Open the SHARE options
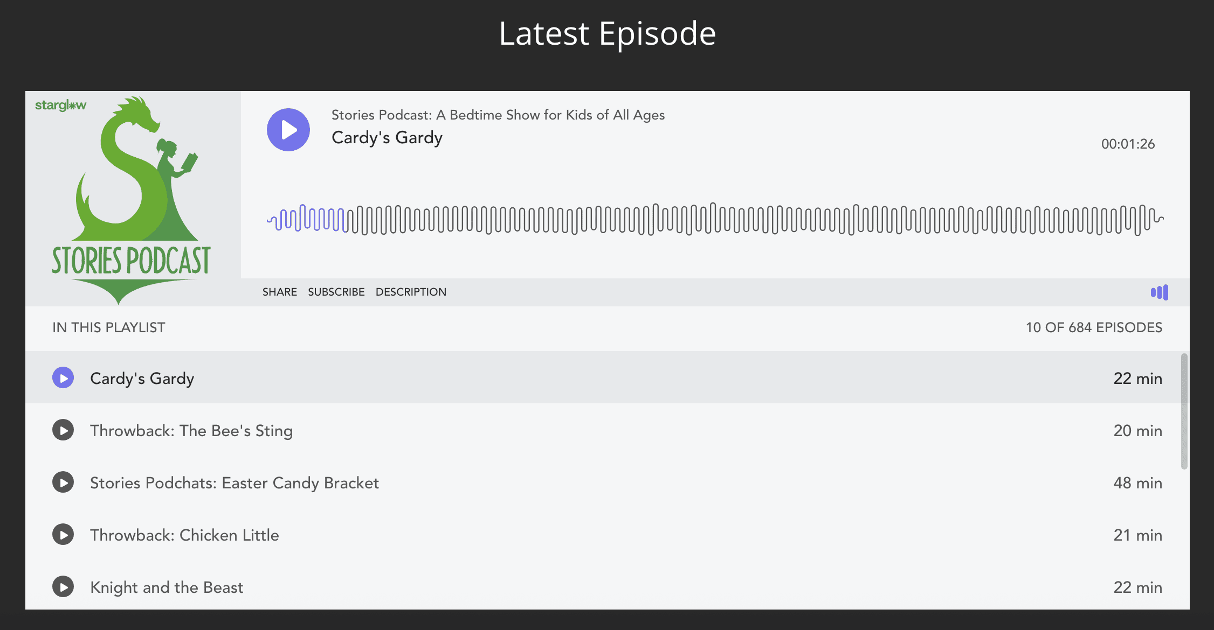 click(280, 292)
